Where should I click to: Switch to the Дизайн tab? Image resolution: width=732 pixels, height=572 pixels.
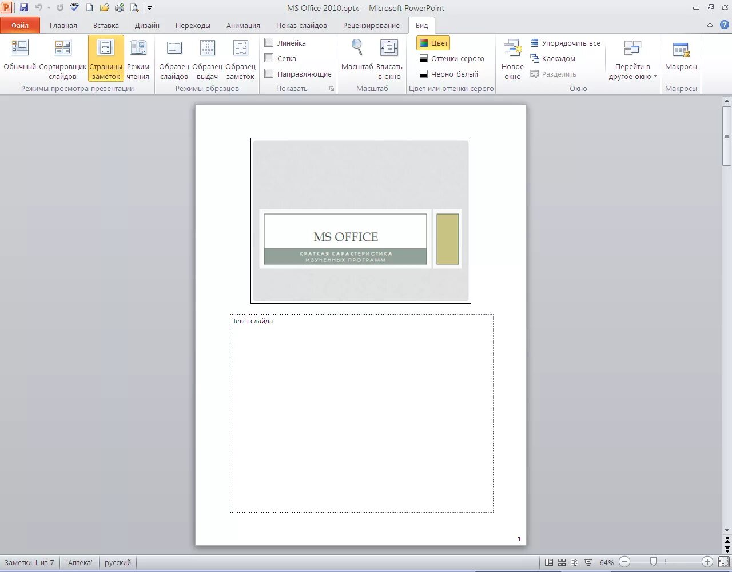click(x=147, y=25)
